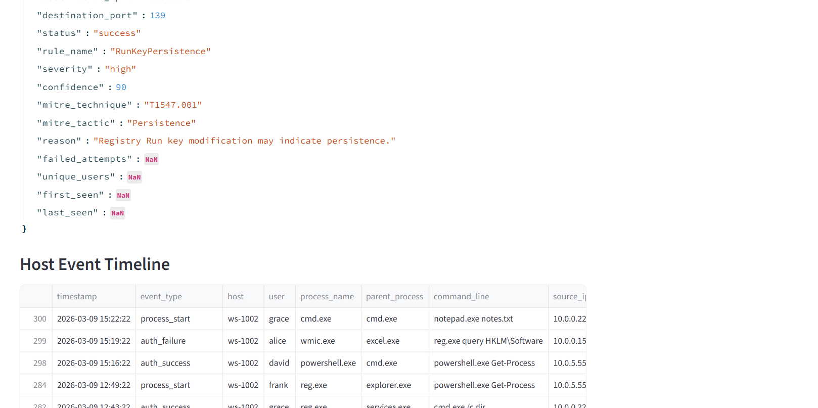Image resolution: width=818 pixels, height=408 pixels.
Task: Click the source IP cell 10.0.0.15
Action: [x=567, y=341]
